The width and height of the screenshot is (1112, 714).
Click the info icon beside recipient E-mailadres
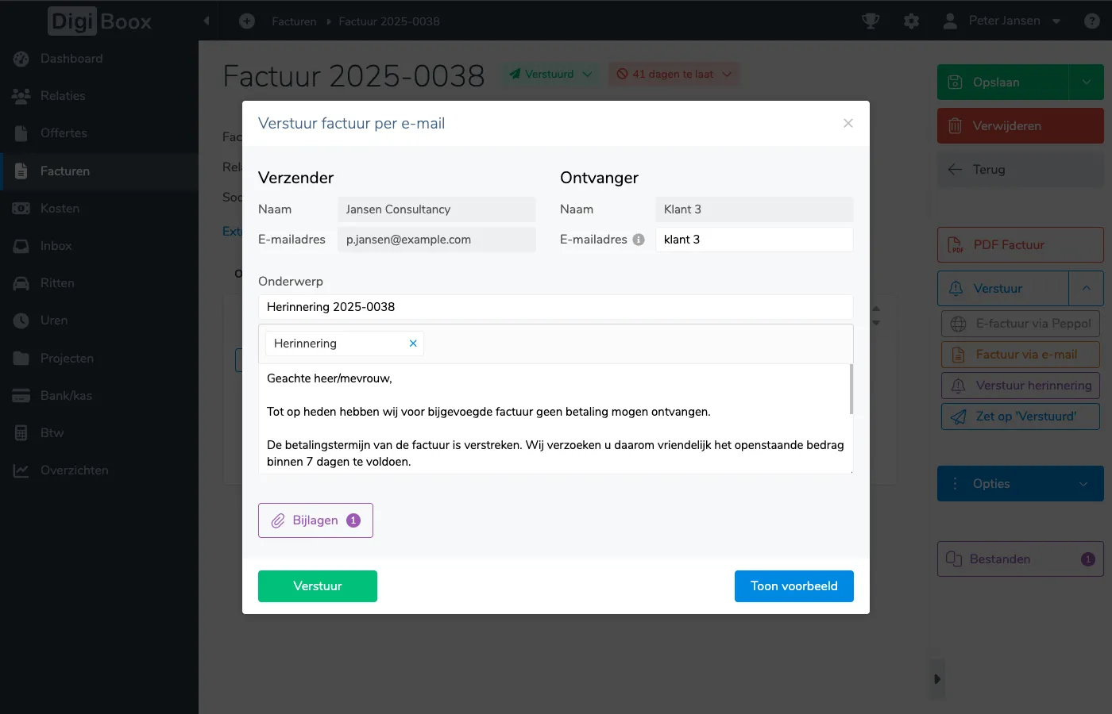639,240
